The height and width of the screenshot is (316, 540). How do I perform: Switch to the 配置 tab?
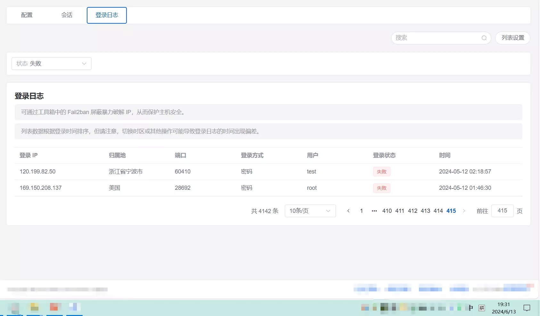(x=27, y=15)
